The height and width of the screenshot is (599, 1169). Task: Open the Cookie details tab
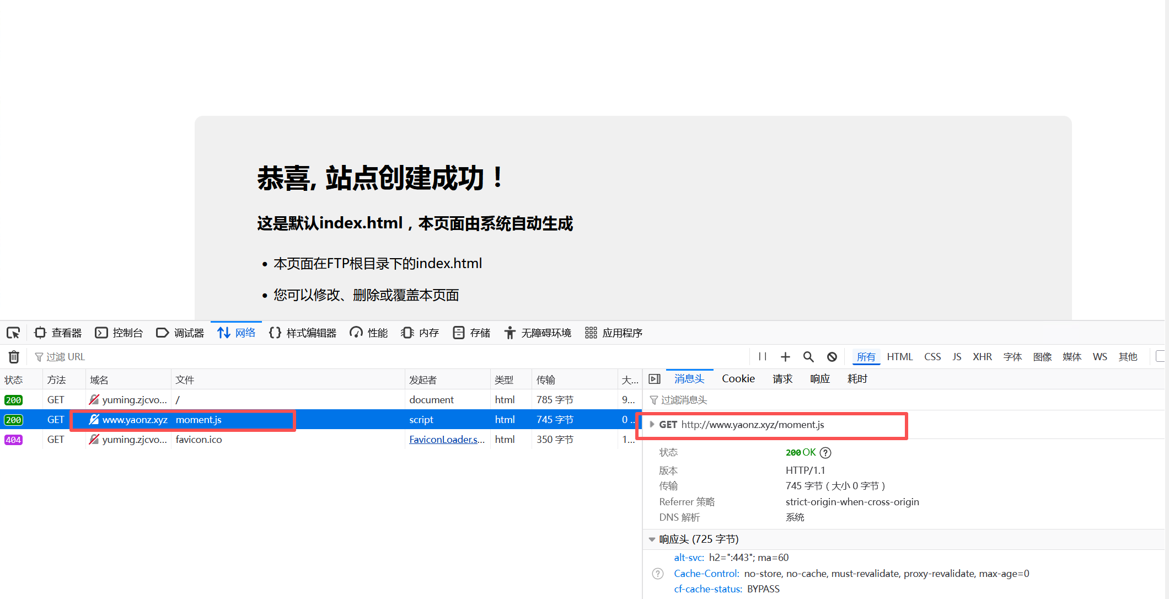coord(738,379)
